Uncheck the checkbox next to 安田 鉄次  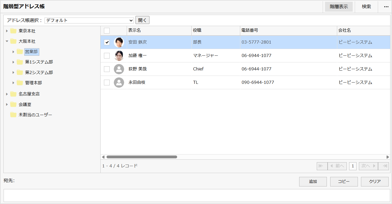(x=107, y=42)
